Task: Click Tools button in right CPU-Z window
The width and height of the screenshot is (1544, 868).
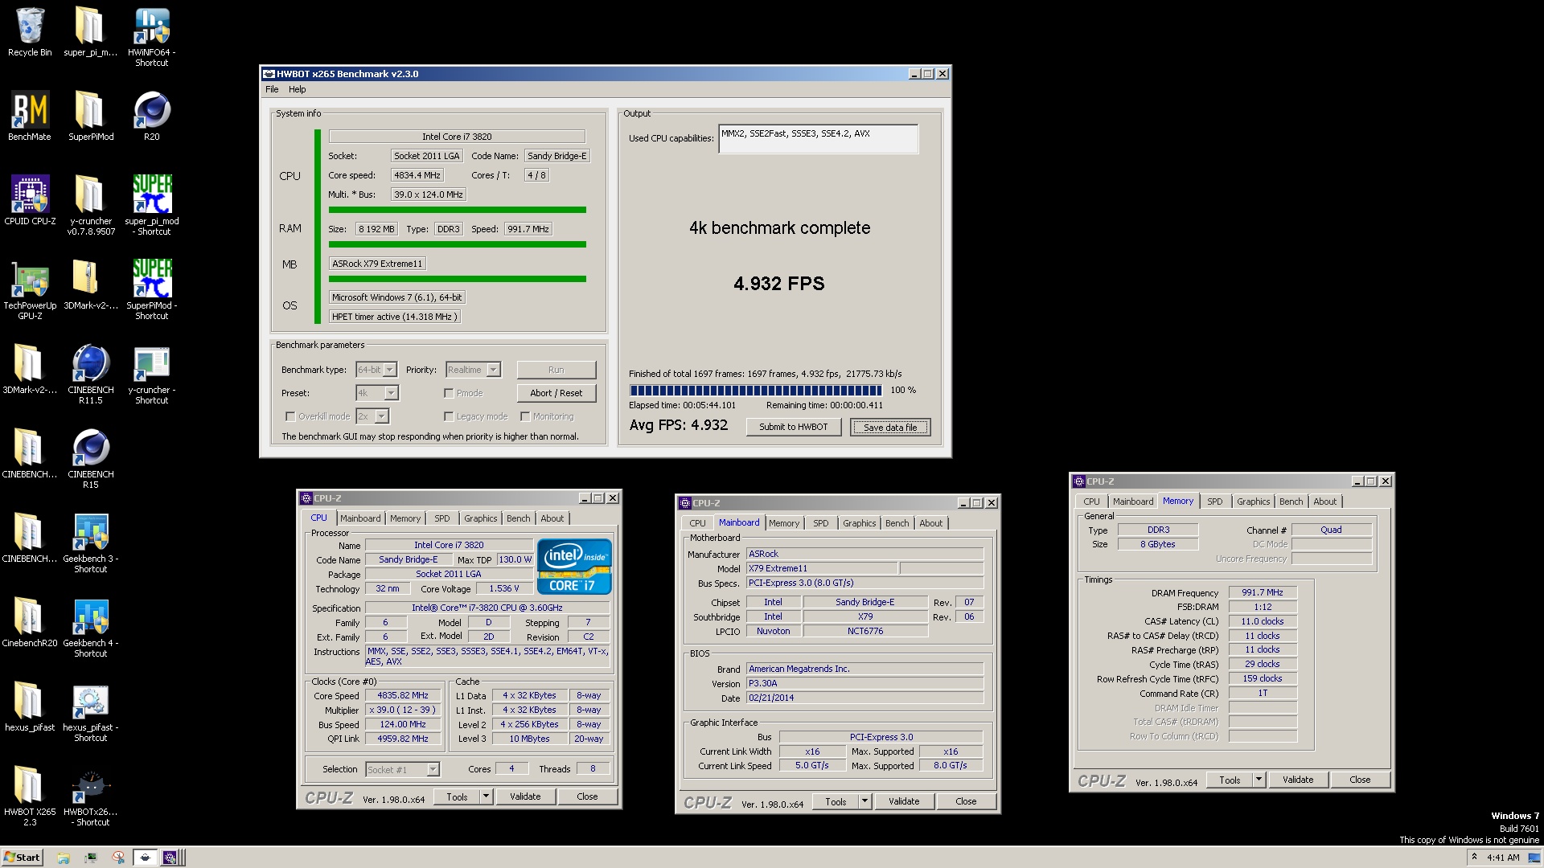Action: coord(1230,780)
